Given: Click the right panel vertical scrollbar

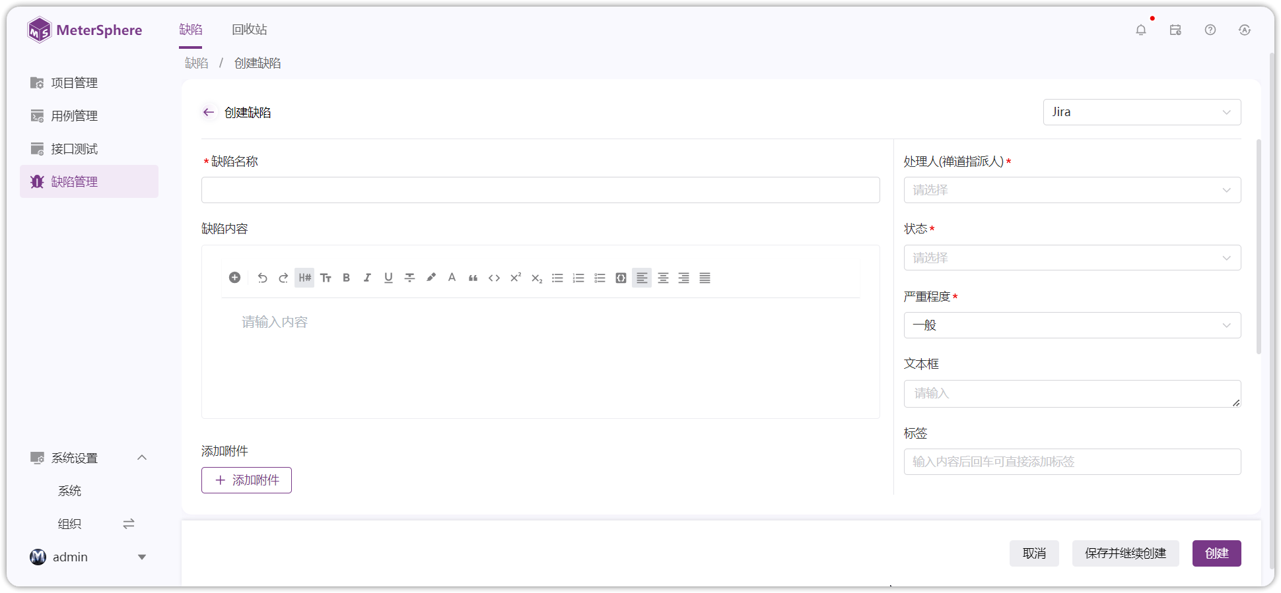Looking at the screenshot, I should (x=1259, y=247).
